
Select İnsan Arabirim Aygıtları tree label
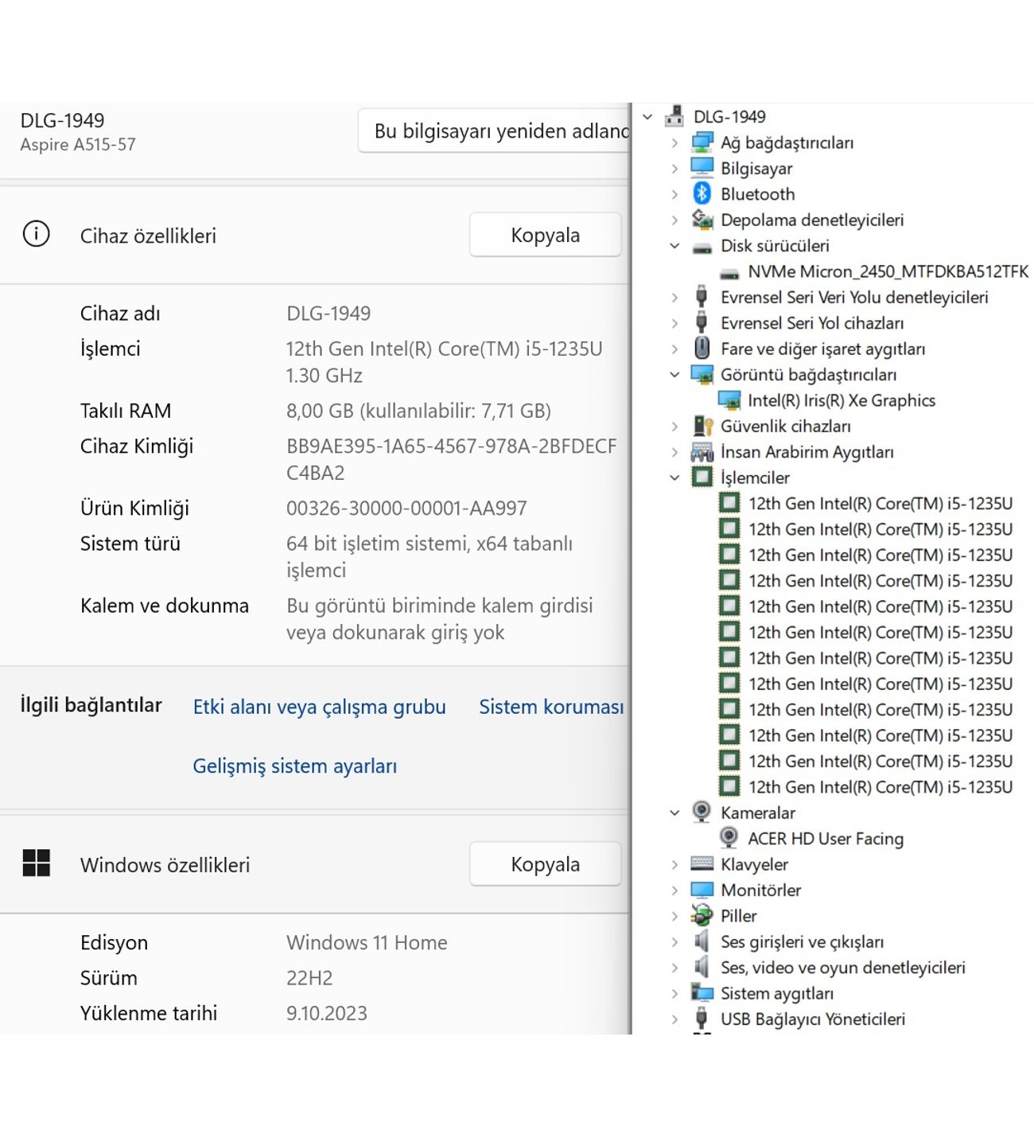807,452
